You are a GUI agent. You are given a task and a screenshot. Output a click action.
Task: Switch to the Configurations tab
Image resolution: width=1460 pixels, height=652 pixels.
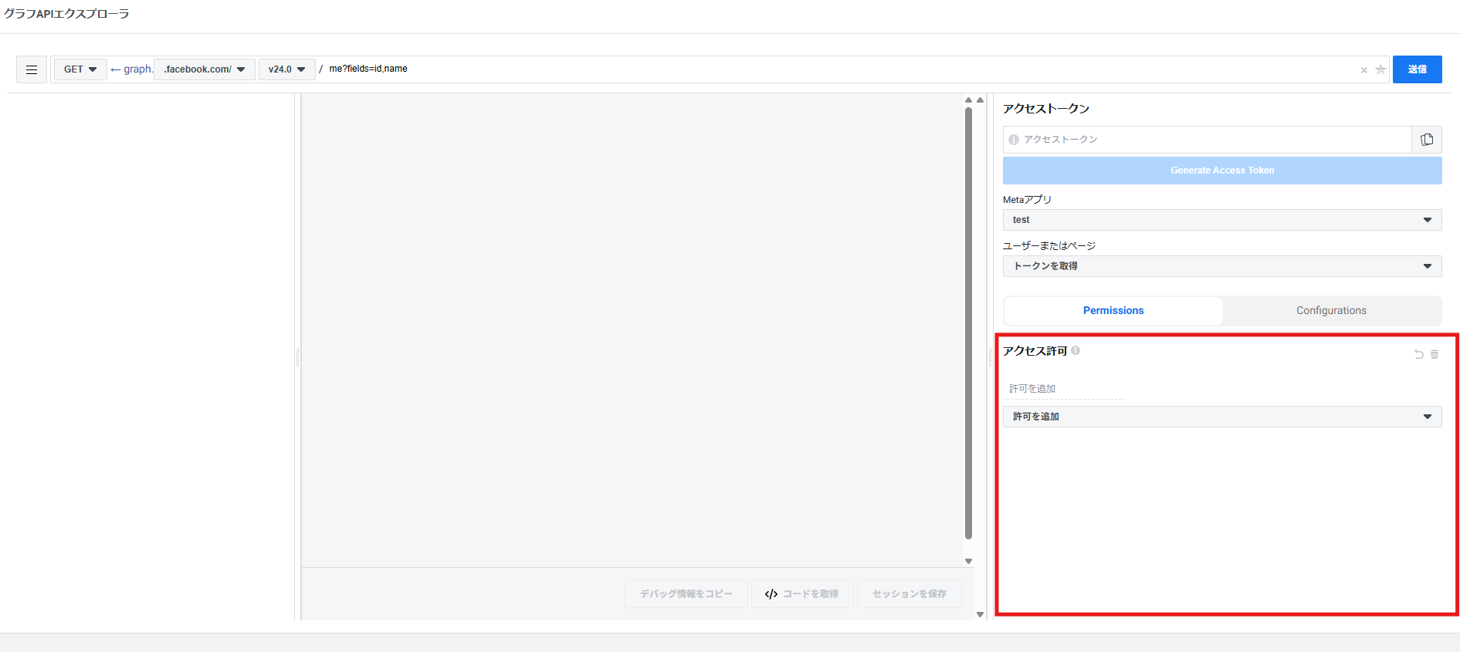pyautogui.click(x=1331, y=310)
